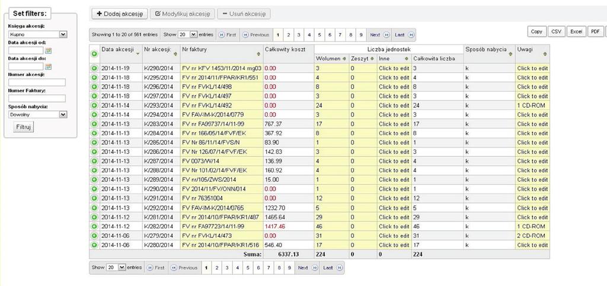607x286 pixels.
Task: Focus the Data akcesji do date field
Action: 26,67
